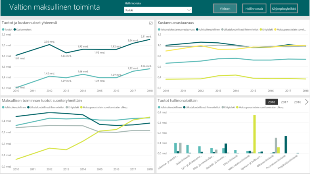Click the Tuotot legend marker in top-left chart
Screen dimensions: 310x174
point(3,29)
